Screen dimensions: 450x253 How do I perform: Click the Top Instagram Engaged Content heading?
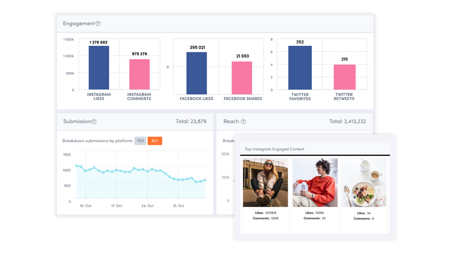(x=275, y=149)
